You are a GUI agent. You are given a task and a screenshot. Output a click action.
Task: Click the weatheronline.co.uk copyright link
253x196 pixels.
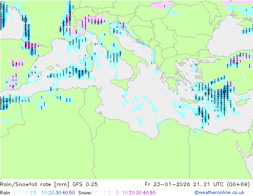[219, 192]
